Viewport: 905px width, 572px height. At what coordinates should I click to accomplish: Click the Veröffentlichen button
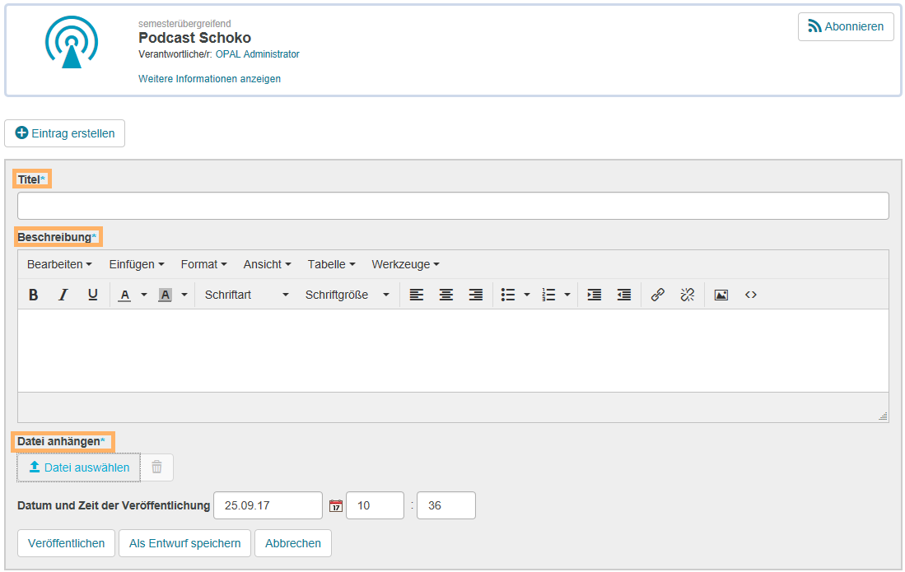(67, 543)
